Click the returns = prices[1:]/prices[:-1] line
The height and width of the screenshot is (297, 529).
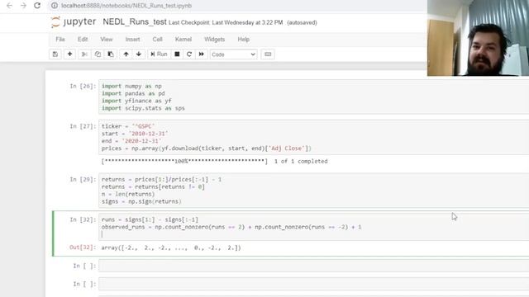[162, 180]
